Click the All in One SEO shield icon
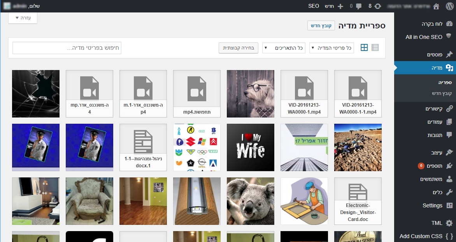Image resolution: width=456 pixels, height=242 pixels. point(449,36)
